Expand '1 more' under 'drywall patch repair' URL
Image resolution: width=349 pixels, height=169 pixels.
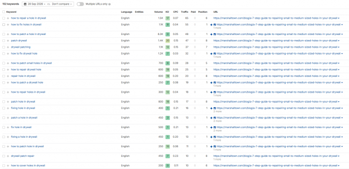[x=217, y=159]
